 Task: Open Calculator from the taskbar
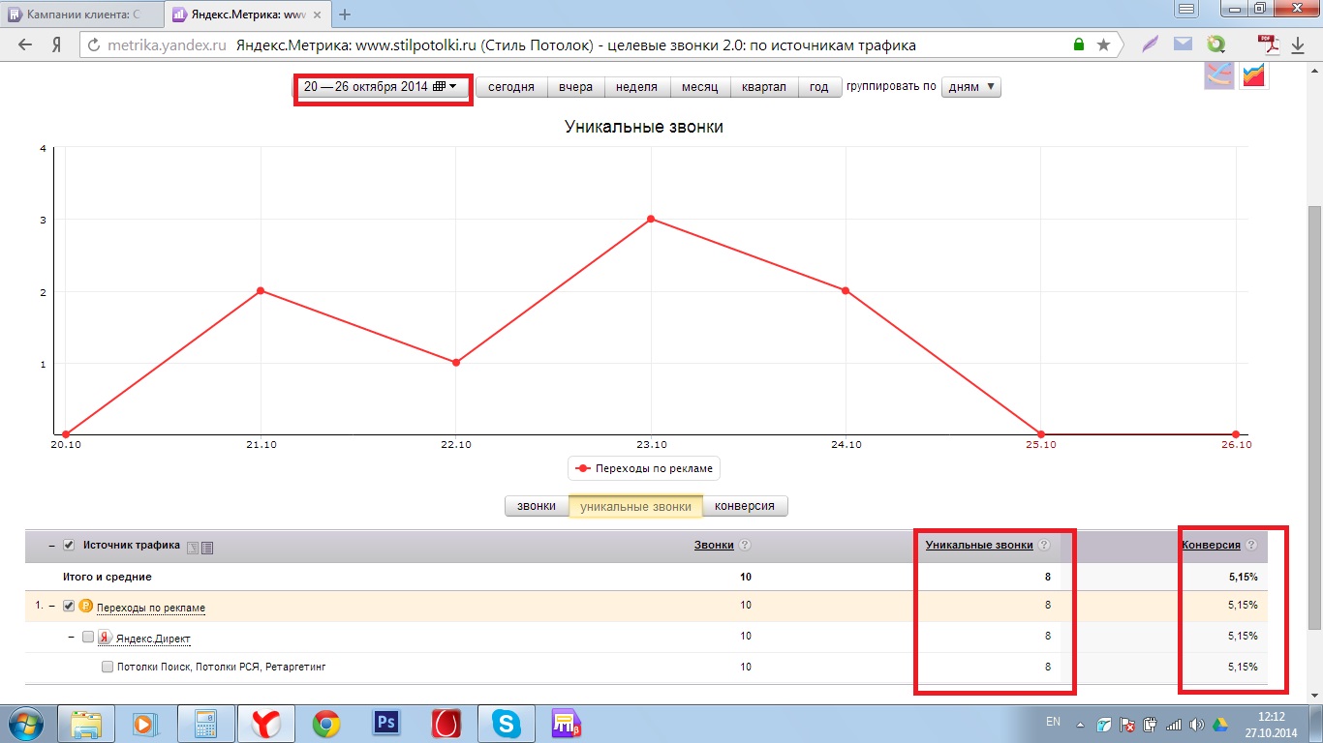pyautogui.click(x=204, y=724)
